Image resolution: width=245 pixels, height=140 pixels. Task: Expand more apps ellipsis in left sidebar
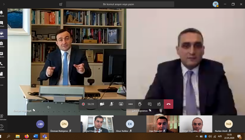tap(2, 85)
